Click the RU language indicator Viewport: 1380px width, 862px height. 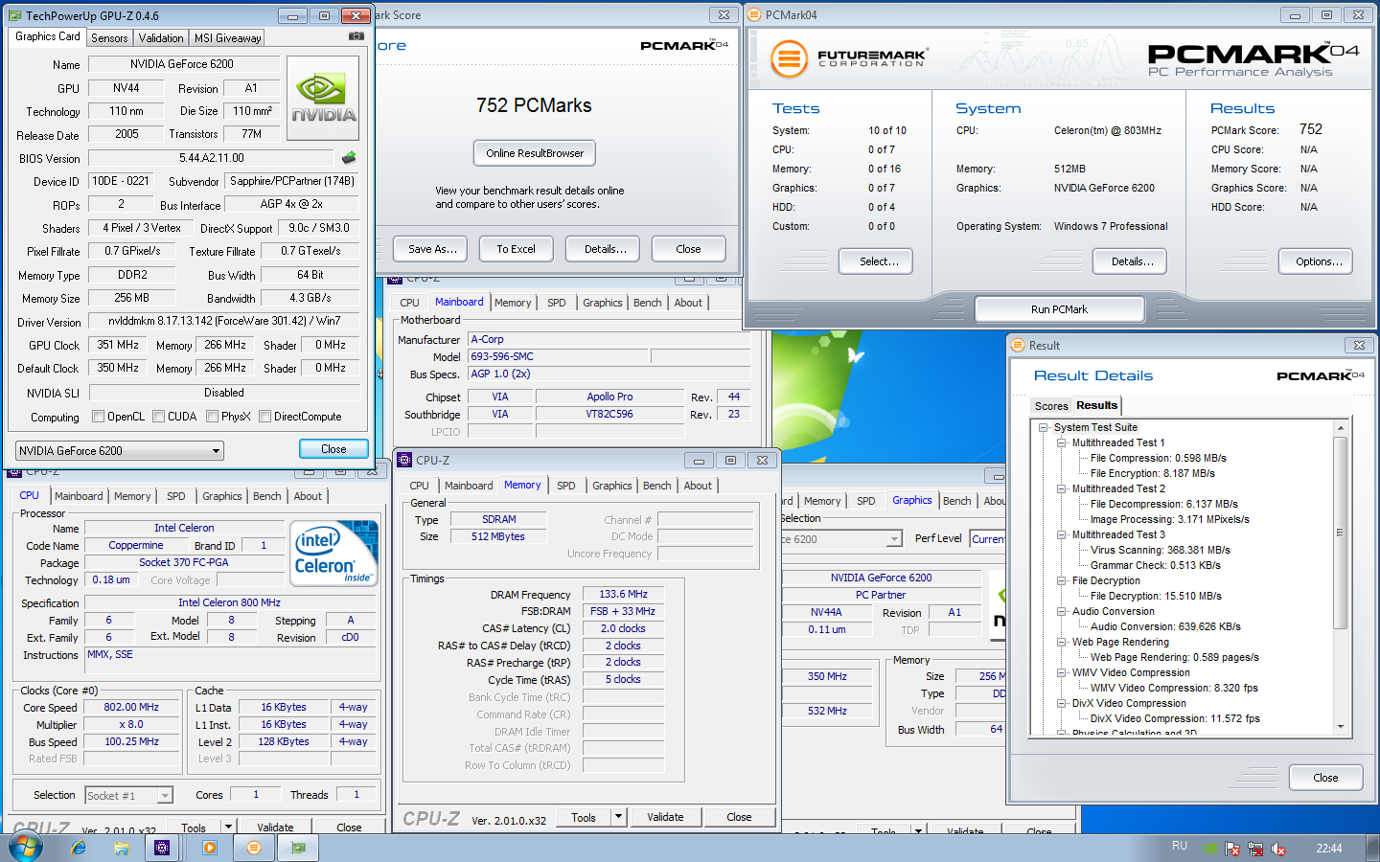point(1180,847)
